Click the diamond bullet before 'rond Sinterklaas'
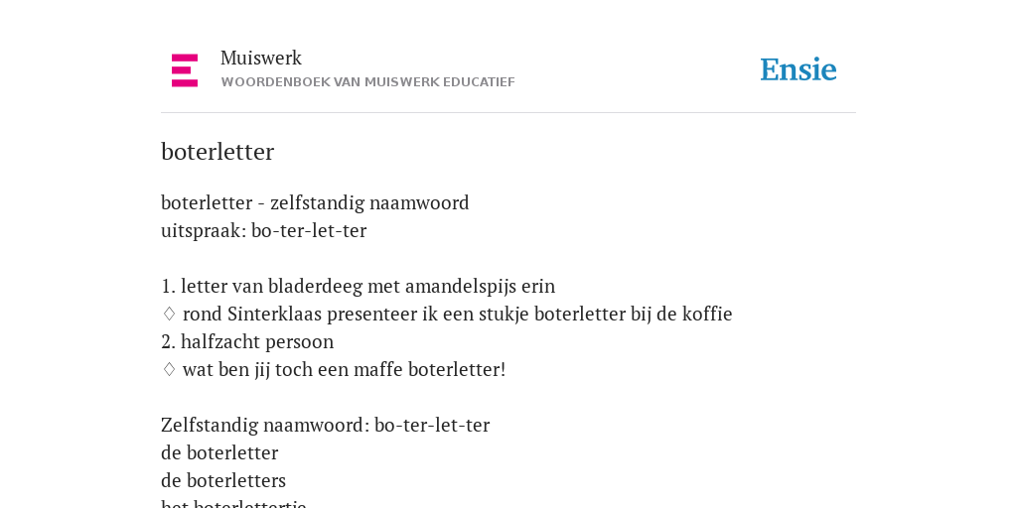The height and width of the screenshot is (508, 1017). 169,315
